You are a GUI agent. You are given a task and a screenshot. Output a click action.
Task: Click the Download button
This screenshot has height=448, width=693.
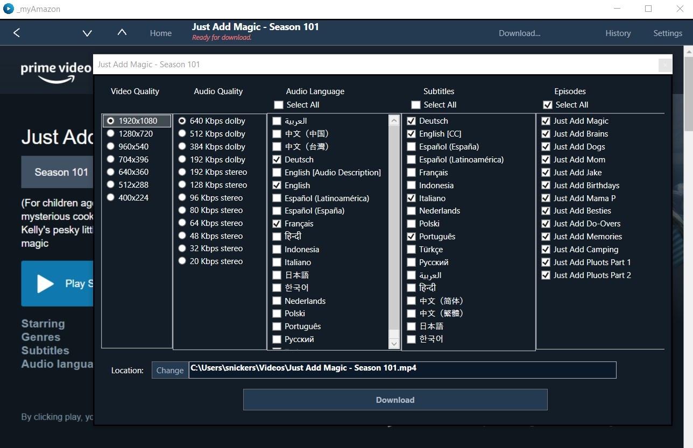[x=395, y=400]
